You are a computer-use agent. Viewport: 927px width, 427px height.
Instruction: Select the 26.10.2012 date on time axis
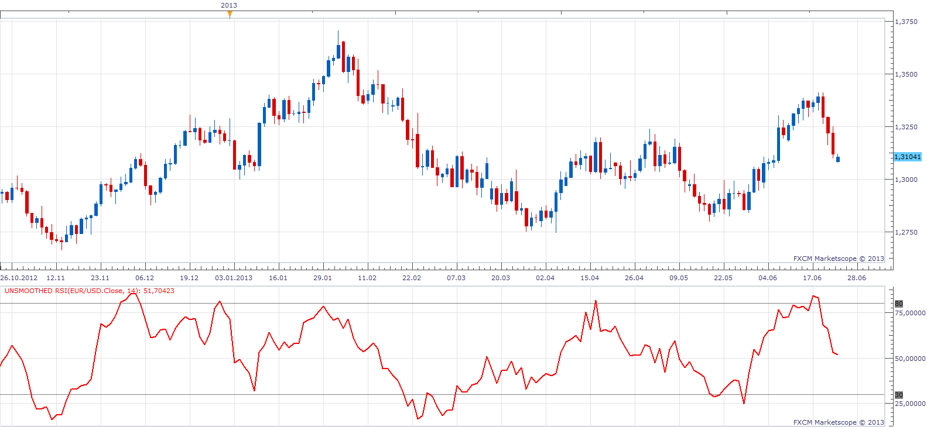(x=19, y=278)
